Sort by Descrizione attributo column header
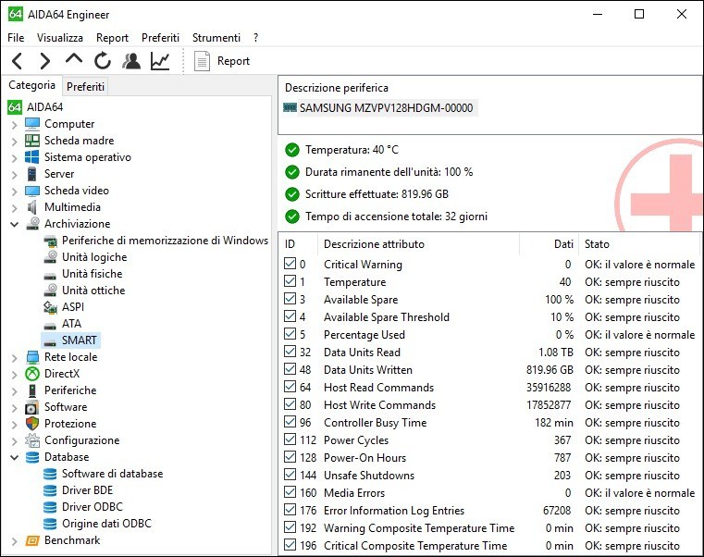 [x=374, y=244]
